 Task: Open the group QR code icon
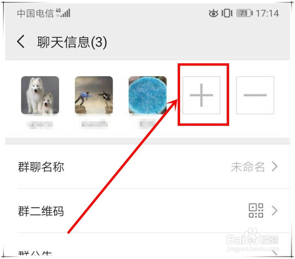point(256,211)
